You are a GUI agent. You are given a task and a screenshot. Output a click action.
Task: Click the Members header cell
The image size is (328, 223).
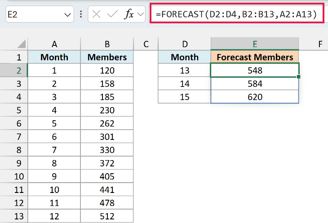tap(107, 57)
